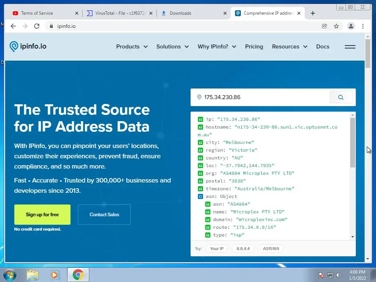Viewport: 376px width, 282px height.
Task: Click Sign up for free
Action: [42, 214]
